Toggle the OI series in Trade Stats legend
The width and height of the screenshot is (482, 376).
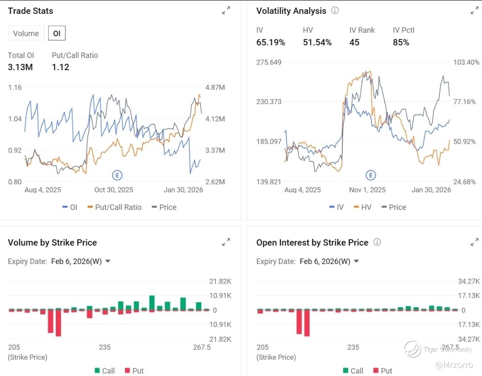pyautogui.click(x=70, y=207)
